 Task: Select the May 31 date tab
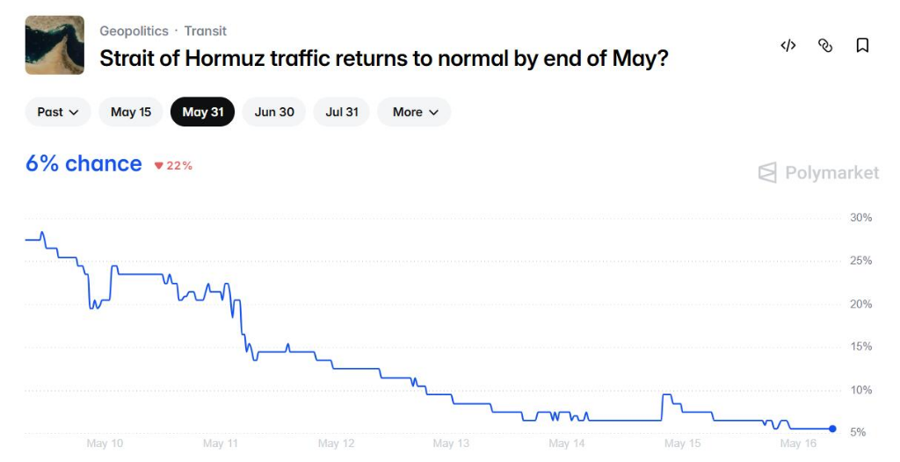click(x=203, y=112)
